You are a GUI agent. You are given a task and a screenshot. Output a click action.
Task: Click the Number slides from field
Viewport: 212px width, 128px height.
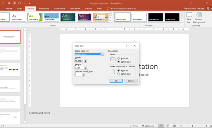tap(78, 75)
